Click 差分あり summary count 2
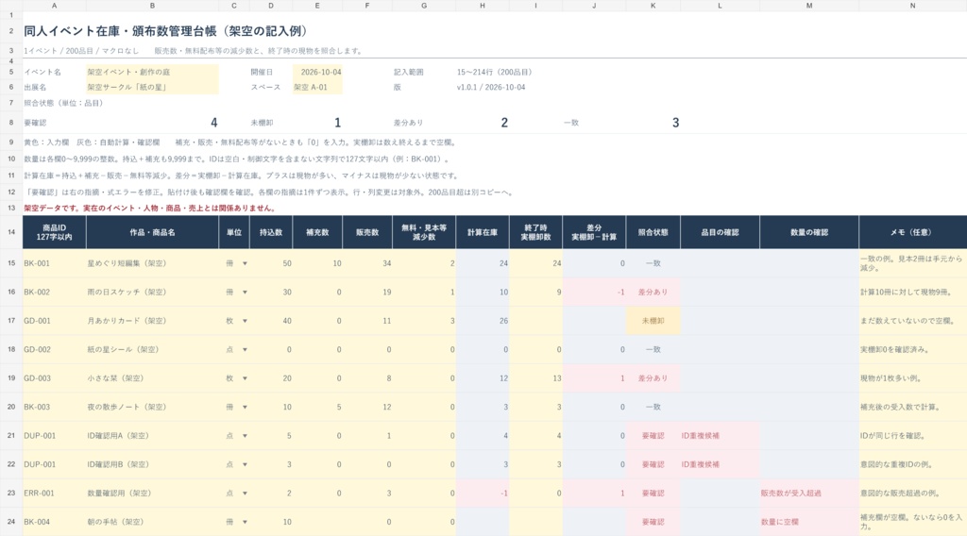 (504, 123)
